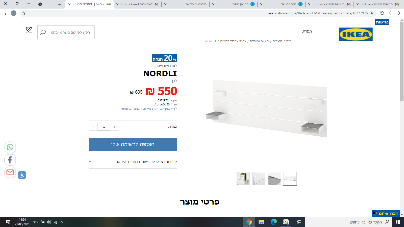This screenshot has height=227, width=404.
Task: Share product via Facebook icon
Action: [10, 160]
